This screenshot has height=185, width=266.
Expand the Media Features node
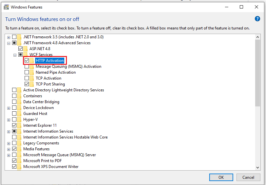pyautogui.click(x=9, y=150)
